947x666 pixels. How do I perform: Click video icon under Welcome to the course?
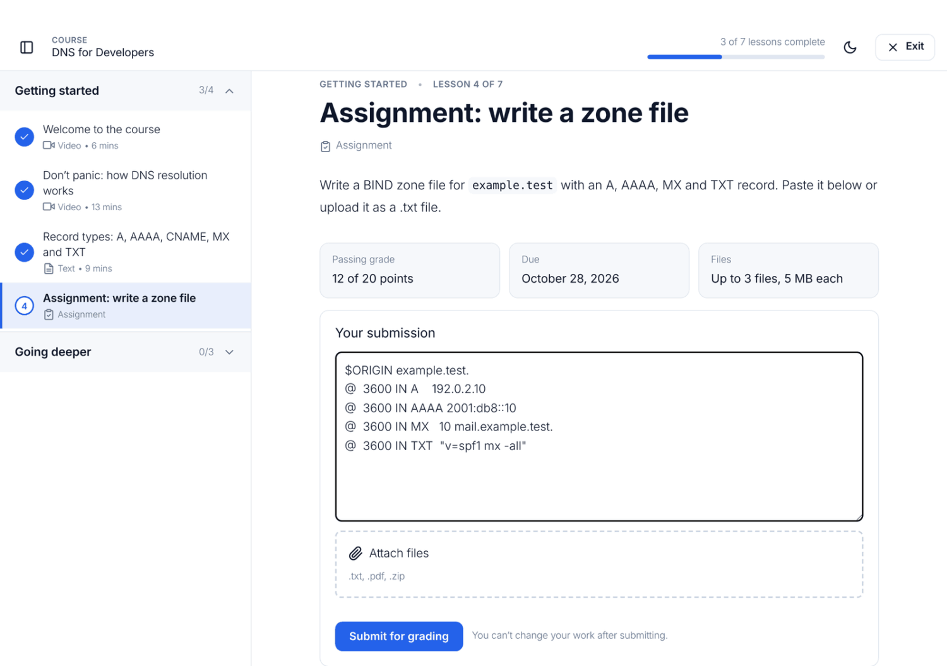[x=49, y=146]
